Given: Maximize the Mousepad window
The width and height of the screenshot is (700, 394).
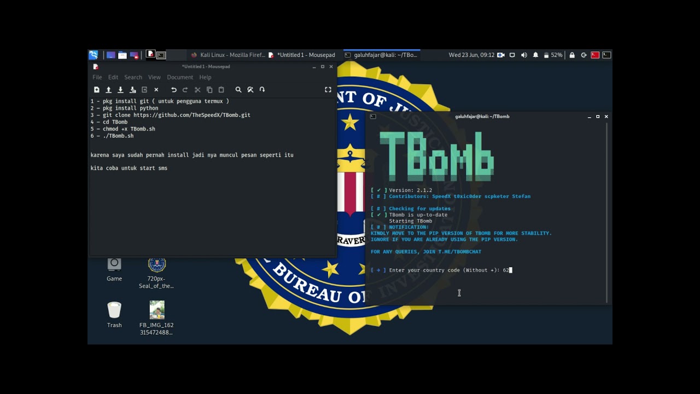Looking at the screenshot, I should (323, 67).
